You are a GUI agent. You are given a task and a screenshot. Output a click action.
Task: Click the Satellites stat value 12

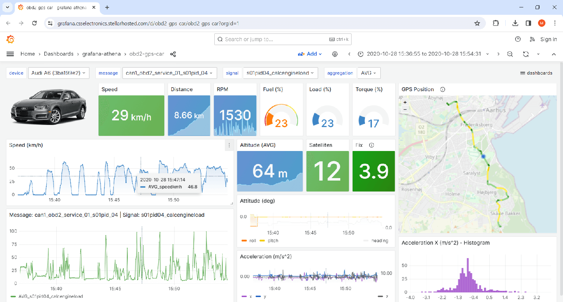pos(327,171)
